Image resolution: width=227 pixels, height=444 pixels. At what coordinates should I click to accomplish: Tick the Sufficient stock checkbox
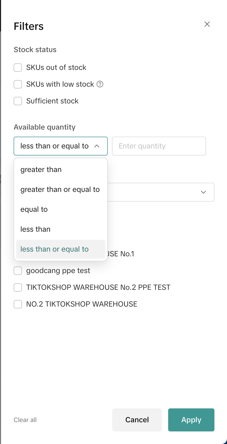pos(18,101)
